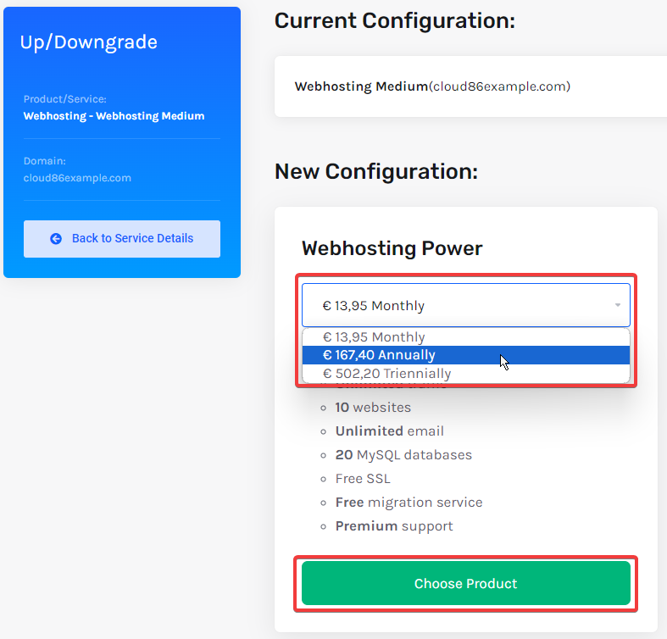Viewport: 667px width, 639px height.
Task: Select the € 13,95 Monthly list option
Action: [x=466, y=337]
